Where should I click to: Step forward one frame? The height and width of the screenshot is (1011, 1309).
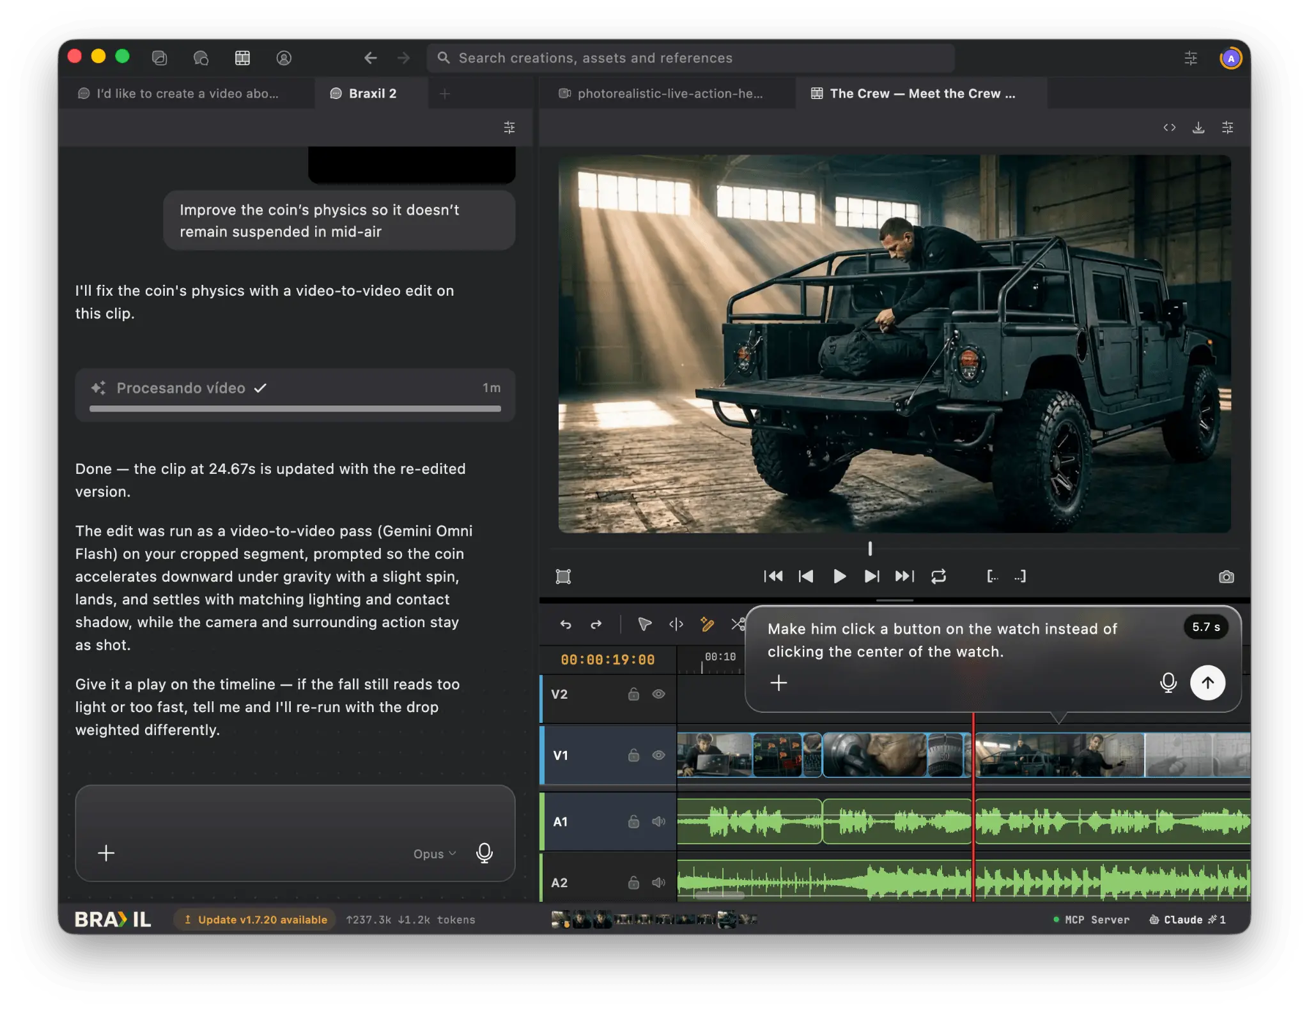872,577
